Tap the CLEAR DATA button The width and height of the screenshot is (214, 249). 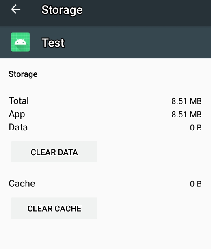pos(54,152)
